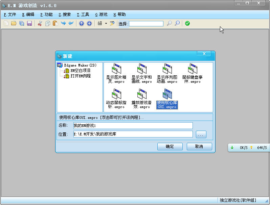The height and width of the screenshot is (205, 270).
Task: Click the text alignment toolbar icon
Action: coord(100,23)
